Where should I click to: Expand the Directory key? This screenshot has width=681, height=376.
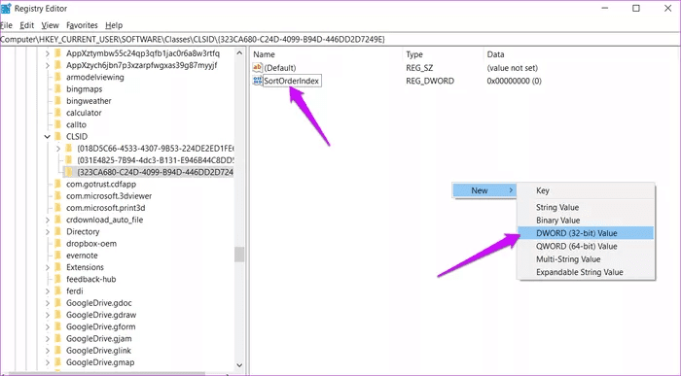coord(48,231)
